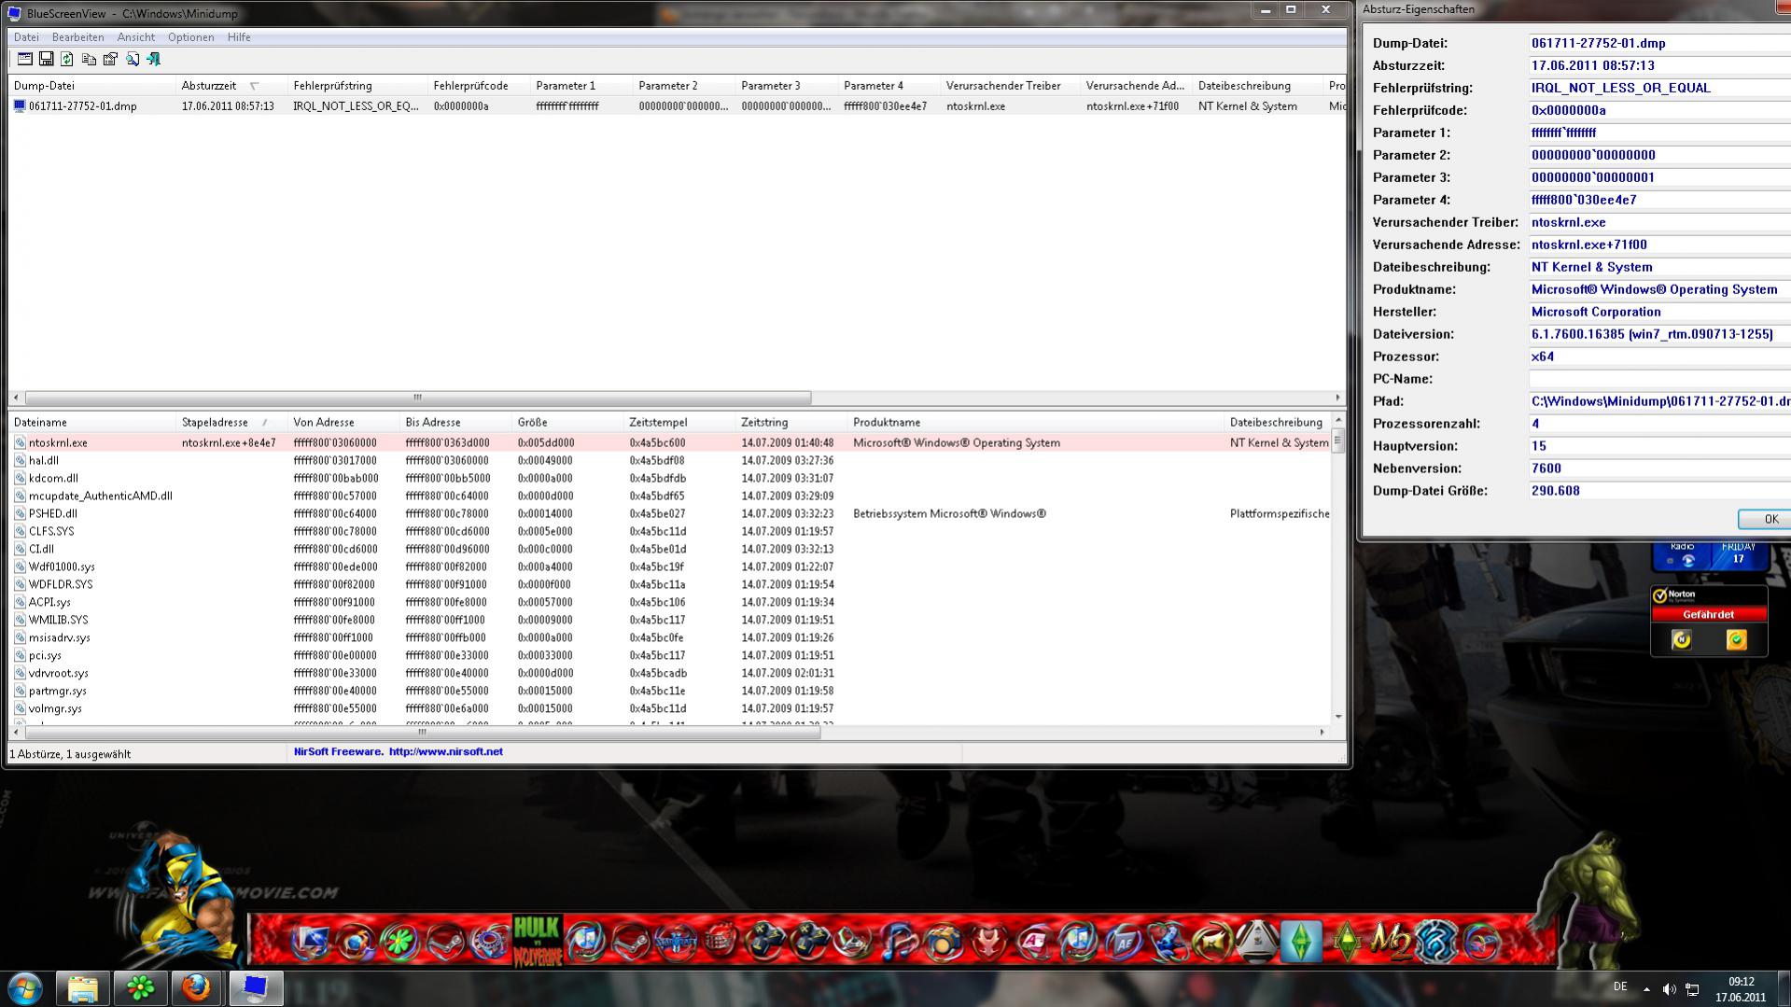Click the Norton 'Gefährdet' status bar on gadget

coord(1708,615)
